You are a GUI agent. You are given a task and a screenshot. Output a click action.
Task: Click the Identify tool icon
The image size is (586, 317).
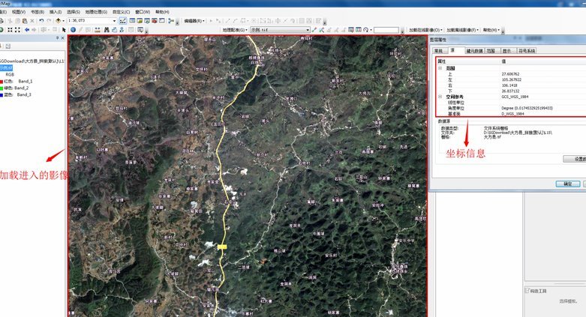(73, 30)
